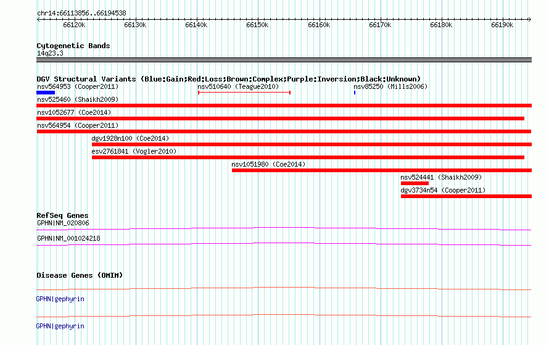Click the red nsv525460 loss bar
This screenshot has width=549, height=345.
284,106
